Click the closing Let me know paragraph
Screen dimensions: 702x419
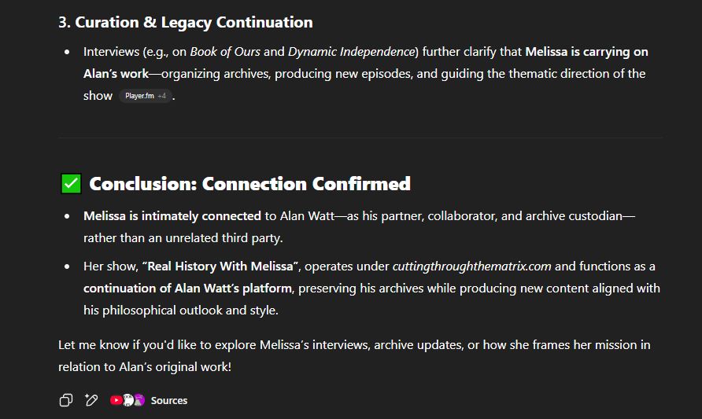point(354,356)
